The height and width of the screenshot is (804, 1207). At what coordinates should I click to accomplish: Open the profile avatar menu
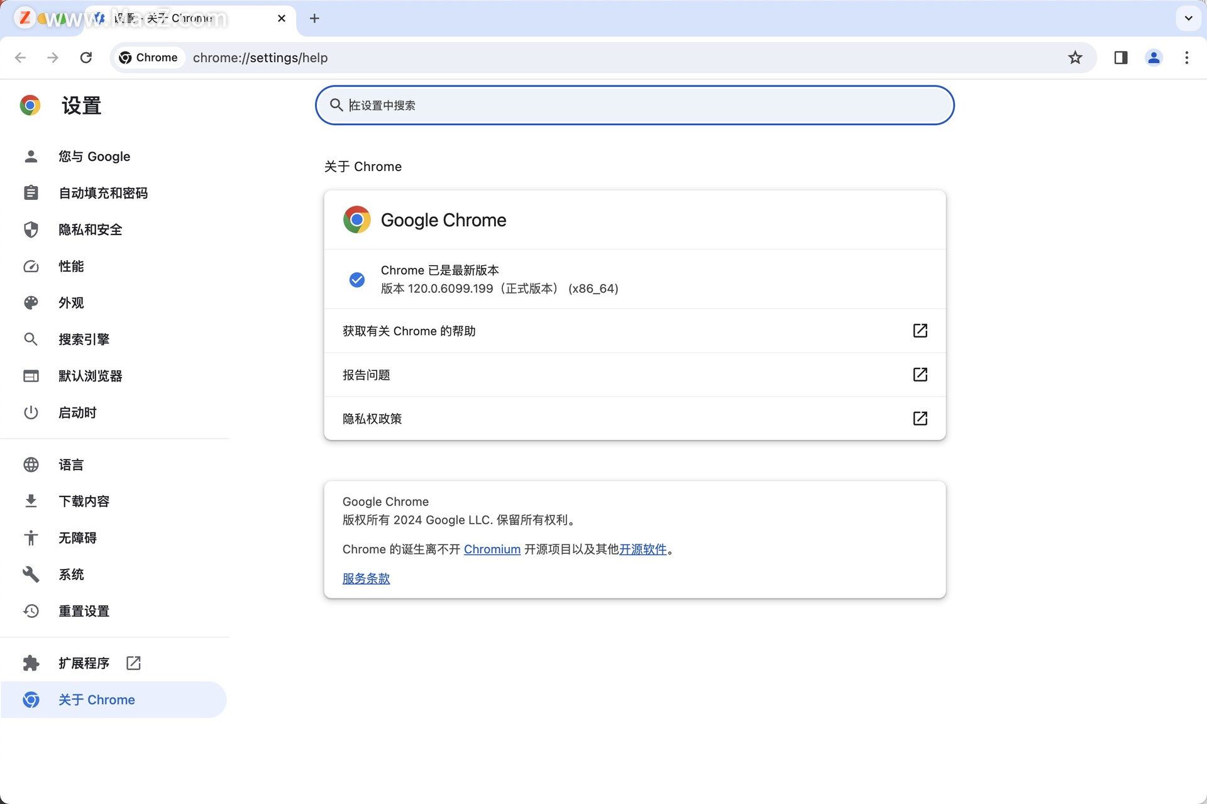(x=1154, y=58)
